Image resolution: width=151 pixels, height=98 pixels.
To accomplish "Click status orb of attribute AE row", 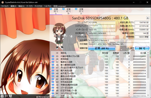I will (x=53, y=85).
